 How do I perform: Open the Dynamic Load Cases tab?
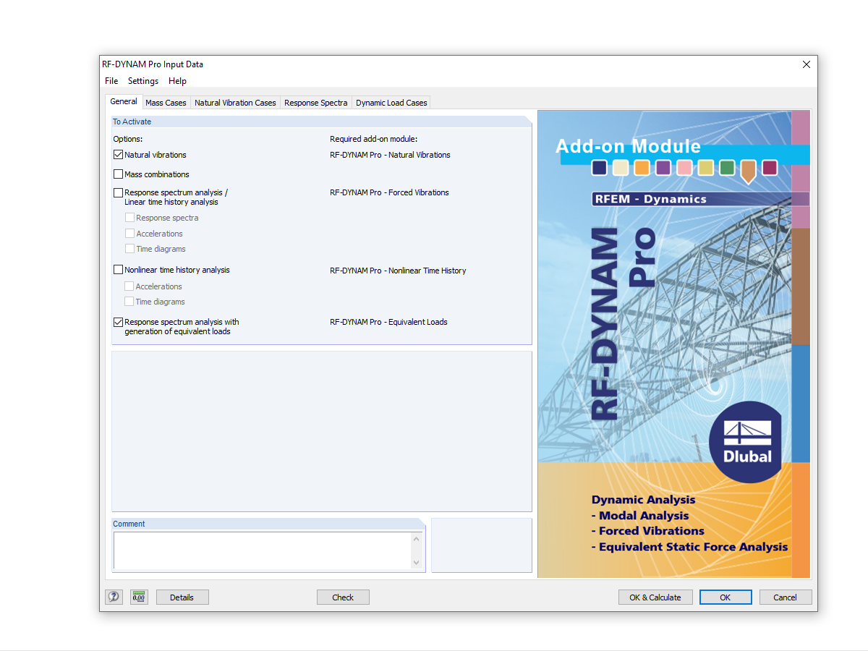391,102
